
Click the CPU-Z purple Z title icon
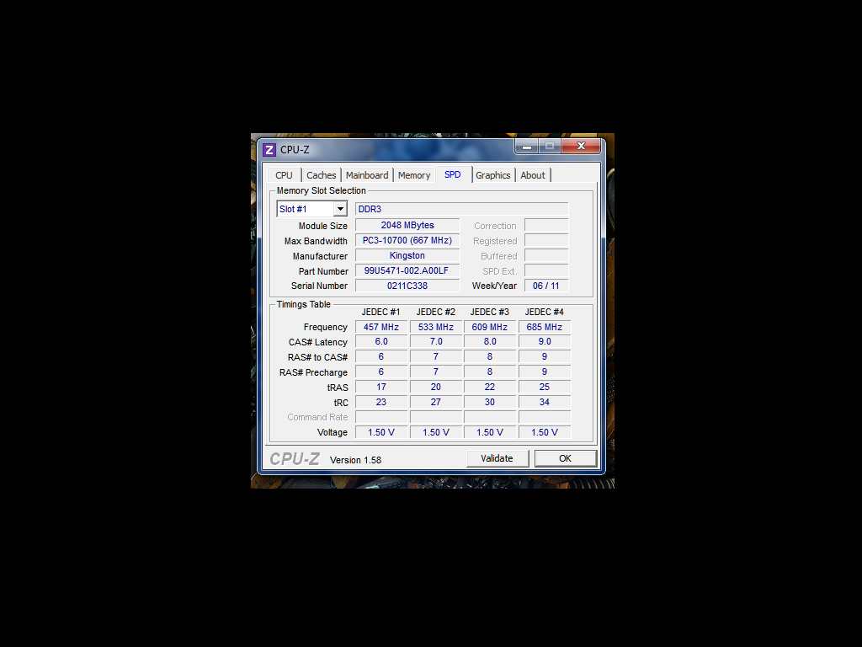269,150
